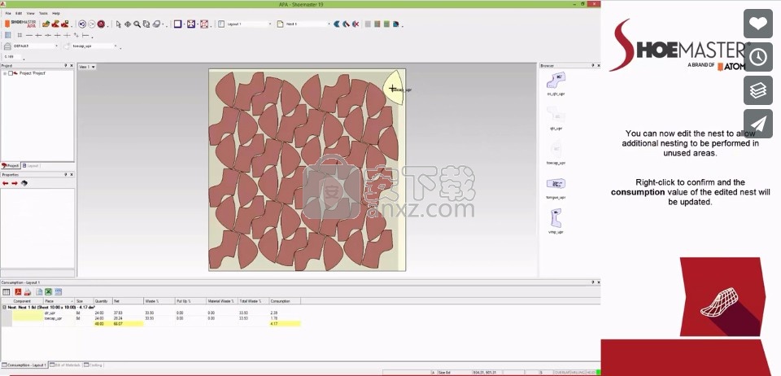Open the View menu
Viewport: 781px width, 376px height.
click(x=30, y=14)
